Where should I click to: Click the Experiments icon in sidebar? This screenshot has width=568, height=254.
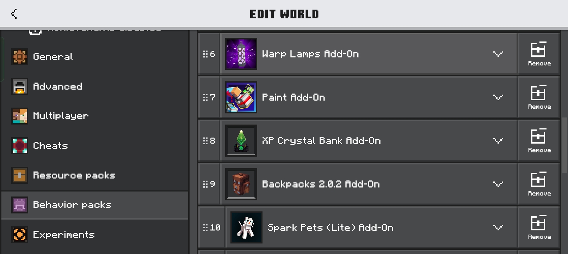pos(20,235)
